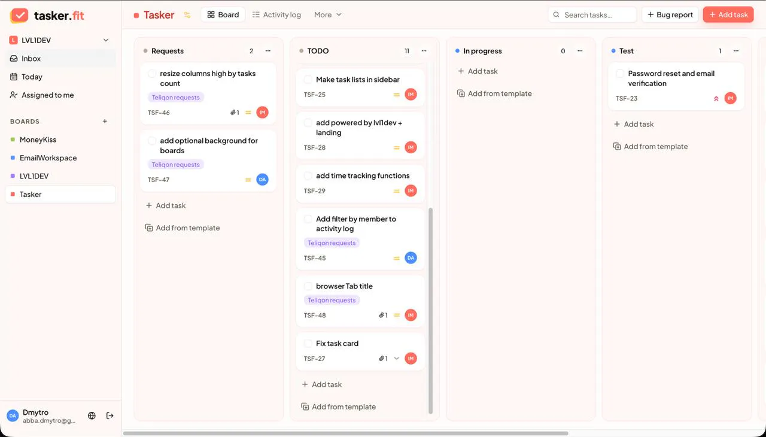Open Test column options menu
766x437 pixels.
(736, 51)
